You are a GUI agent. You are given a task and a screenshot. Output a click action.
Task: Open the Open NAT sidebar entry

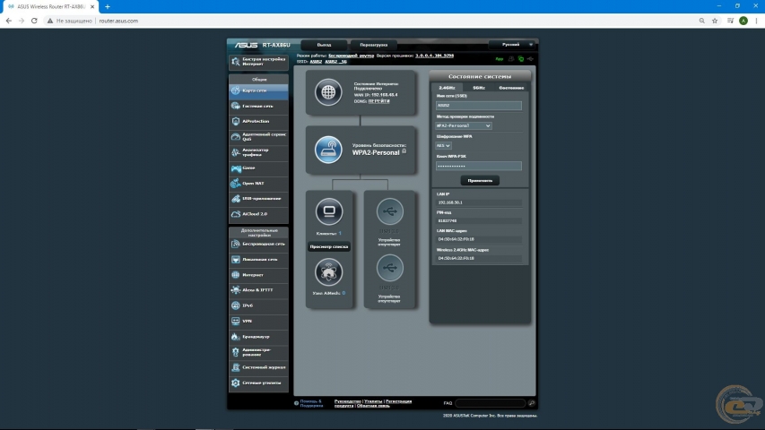click(x=258, y=184)
